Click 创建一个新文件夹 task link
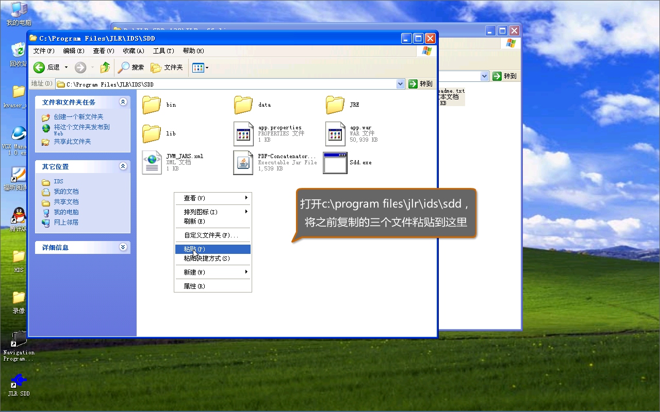Screen dimensions: 660x412 click(x=78, y=117)
